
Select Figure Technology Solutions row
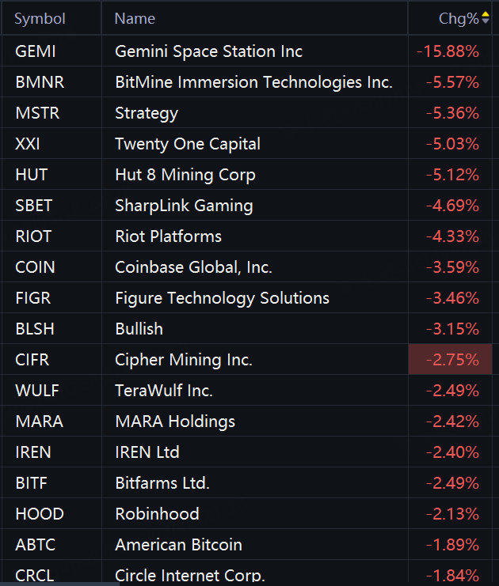tap(222, 298)
